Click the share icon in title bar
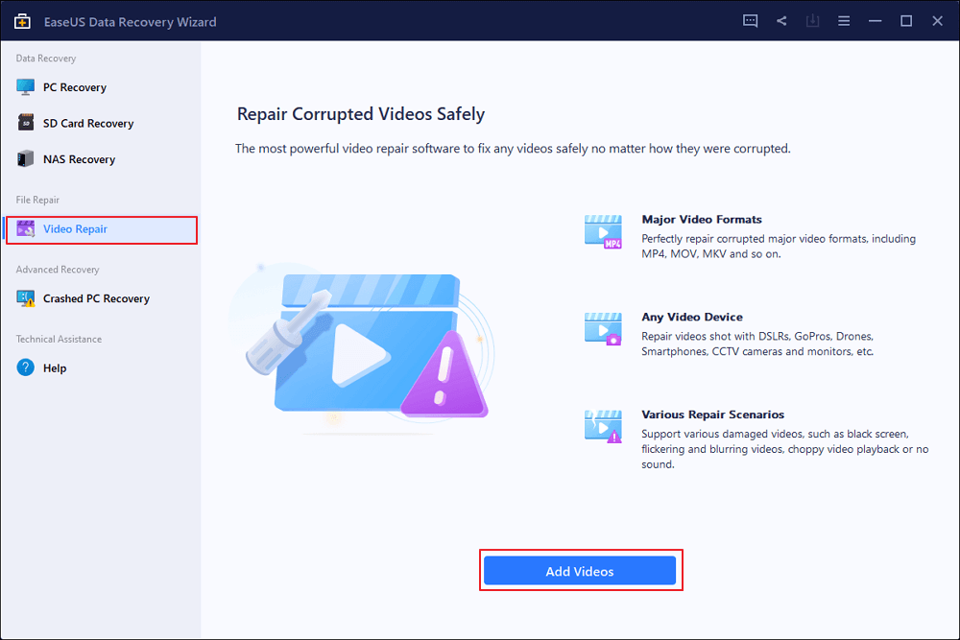 click(x=781, y=21)
